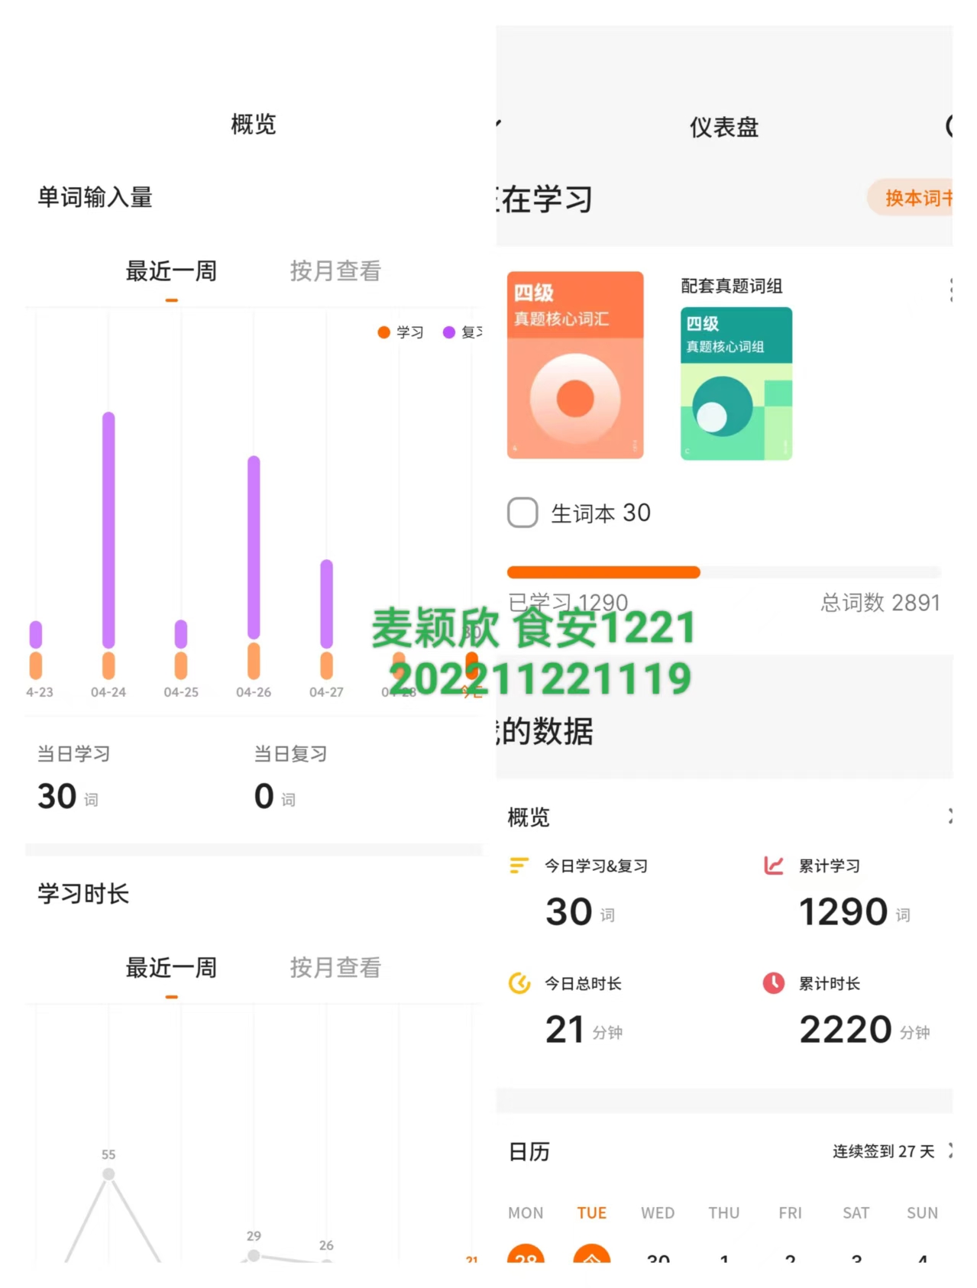Expand the 连续签到 27 天 calendar chevron
977x1288 pixels.
pos(950,1150)
